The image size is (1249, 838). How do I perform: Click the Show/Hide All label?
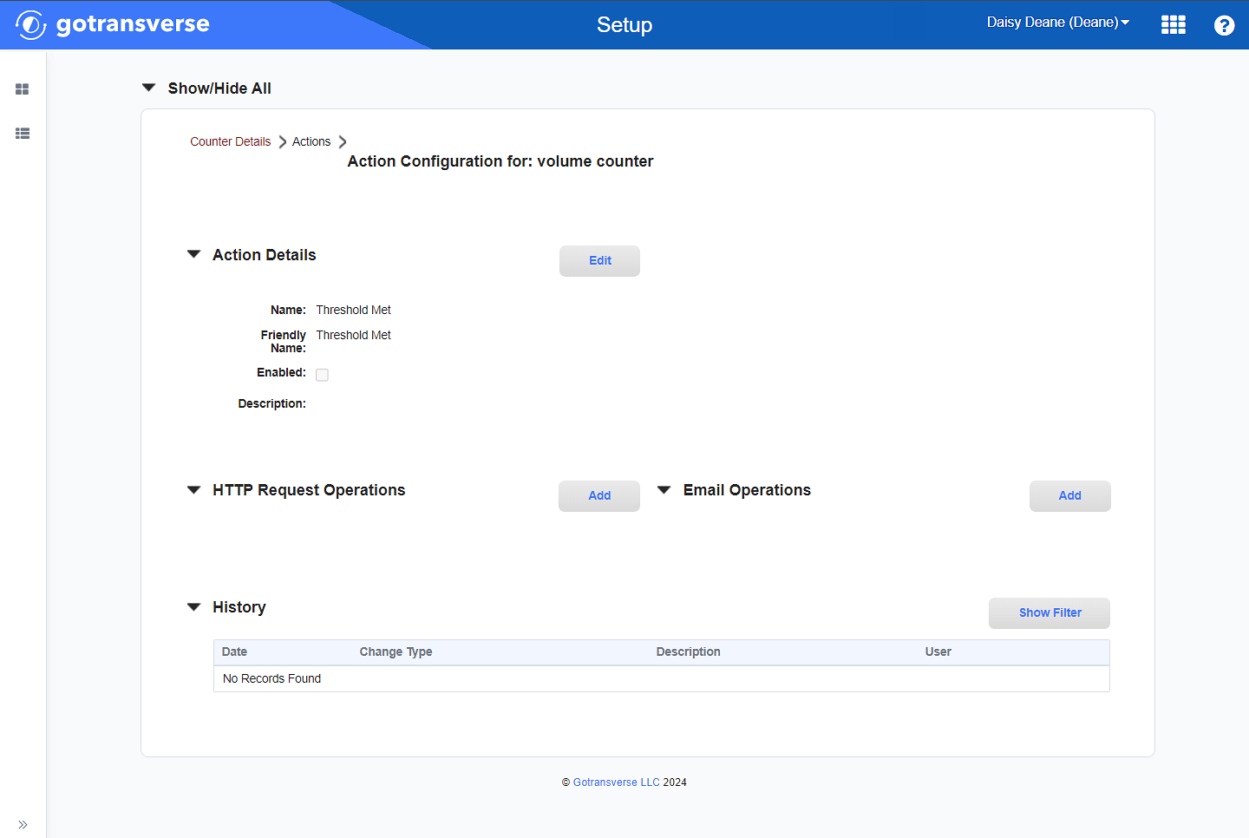point(219,88)
